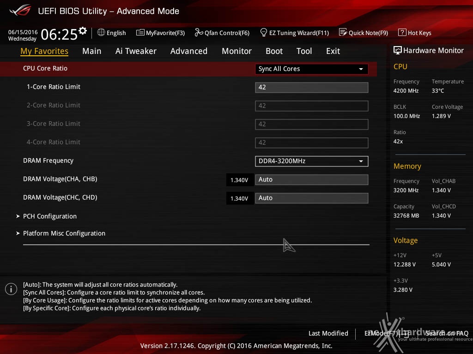Click the +5V 5.040 V reading
The image size is (473, 354).
coord(441,264)
